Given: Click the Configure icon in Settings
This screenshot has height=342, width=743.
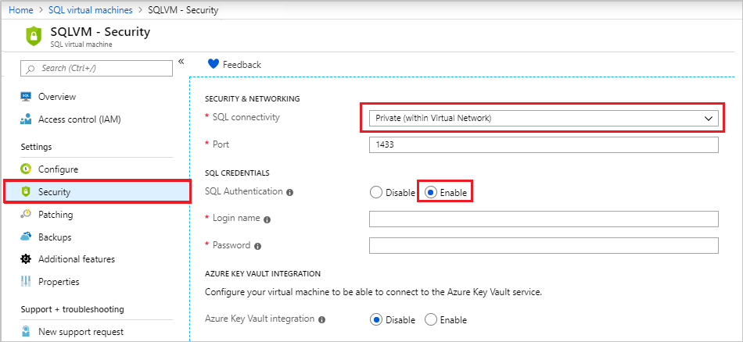Looking at the screenshot, I should 26,169.
